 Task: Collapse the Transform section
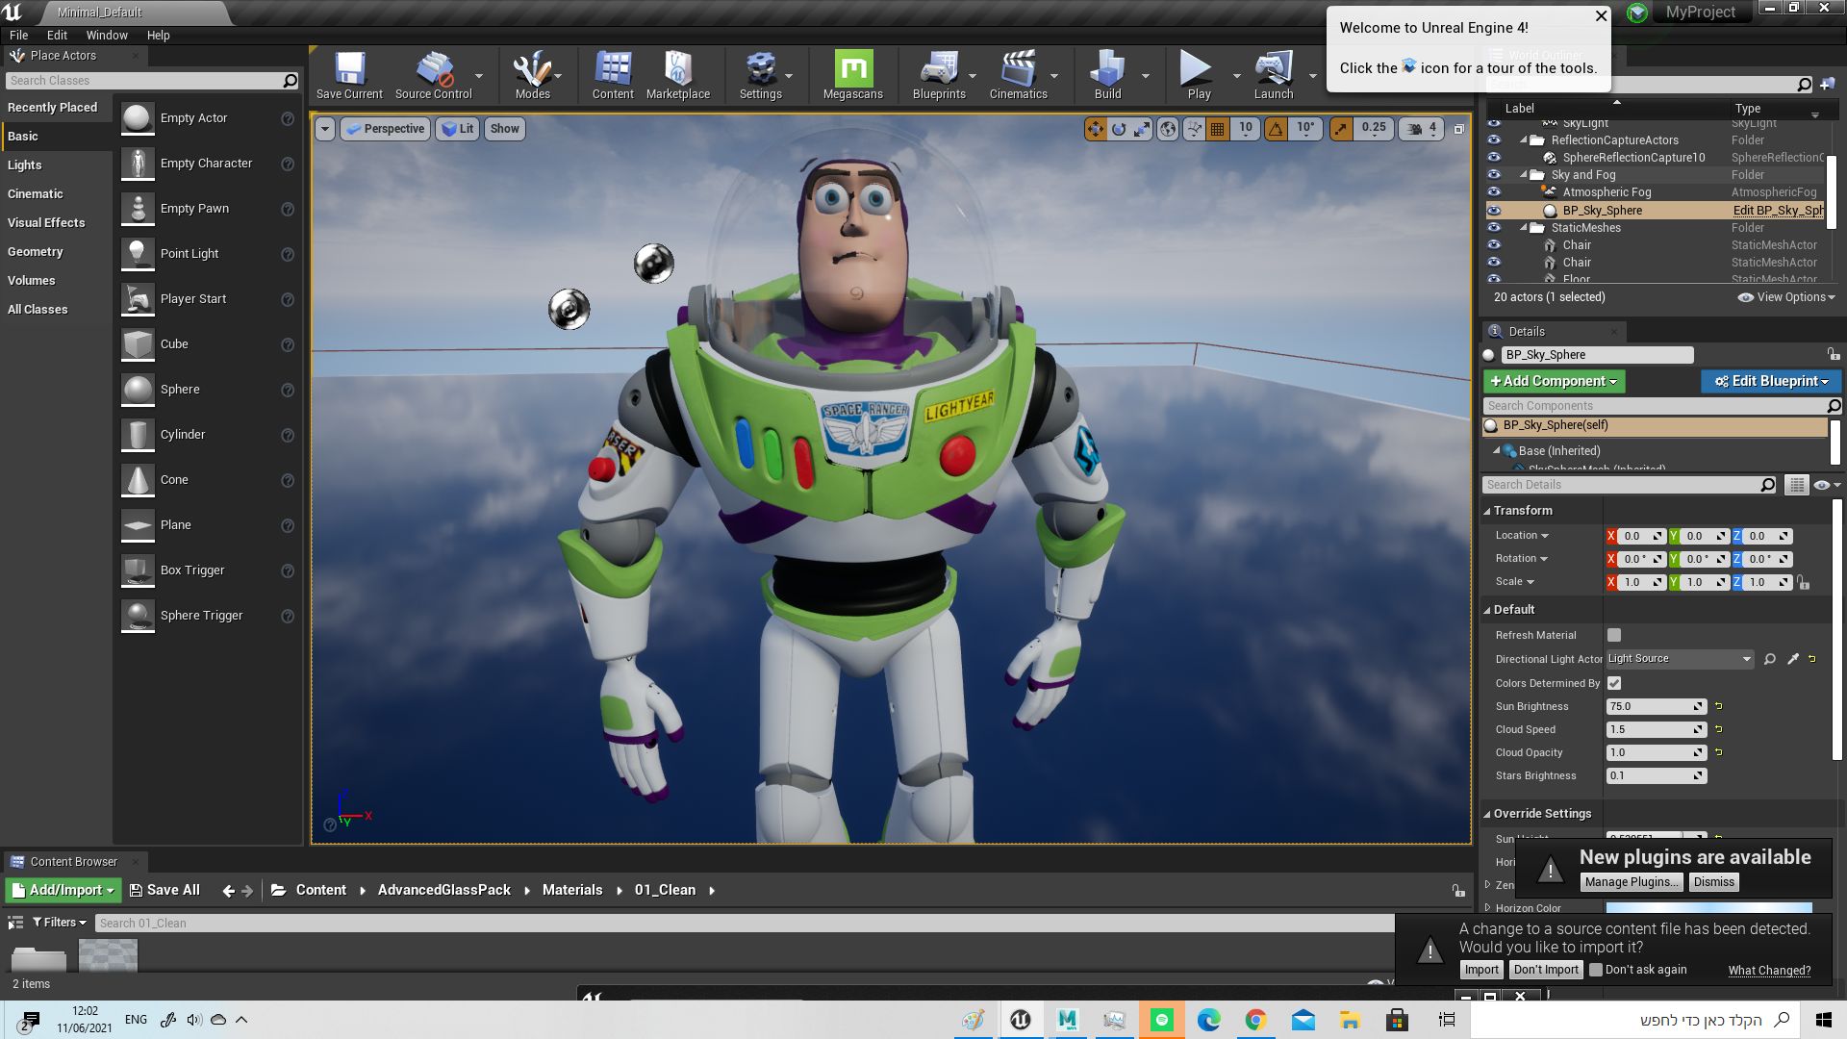(x=1487, y=511)
